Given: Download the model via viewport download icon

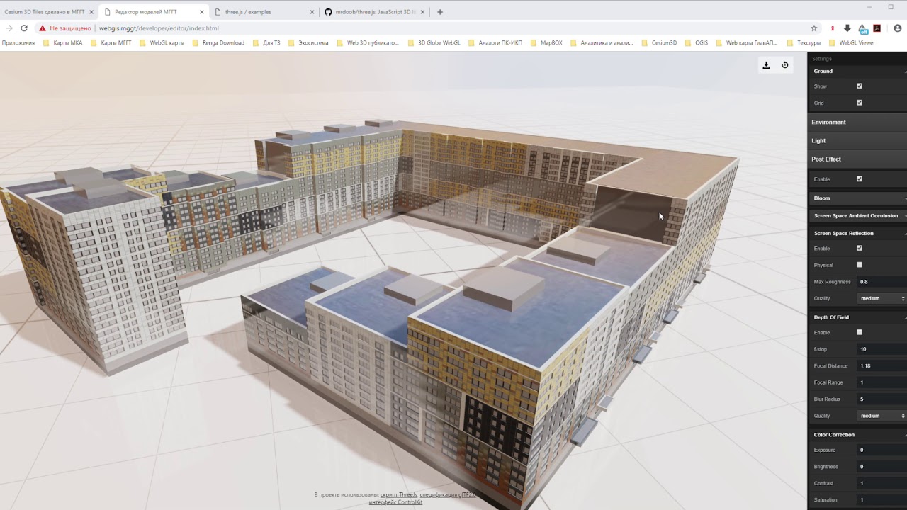Looking at the screenshot, I should [766, 65].
